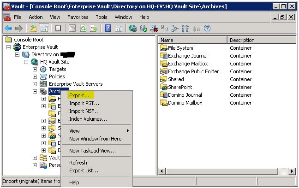Choose Import NSF... from context menu
The width and height of the screenshot is (299, 188).
point(97,111)
